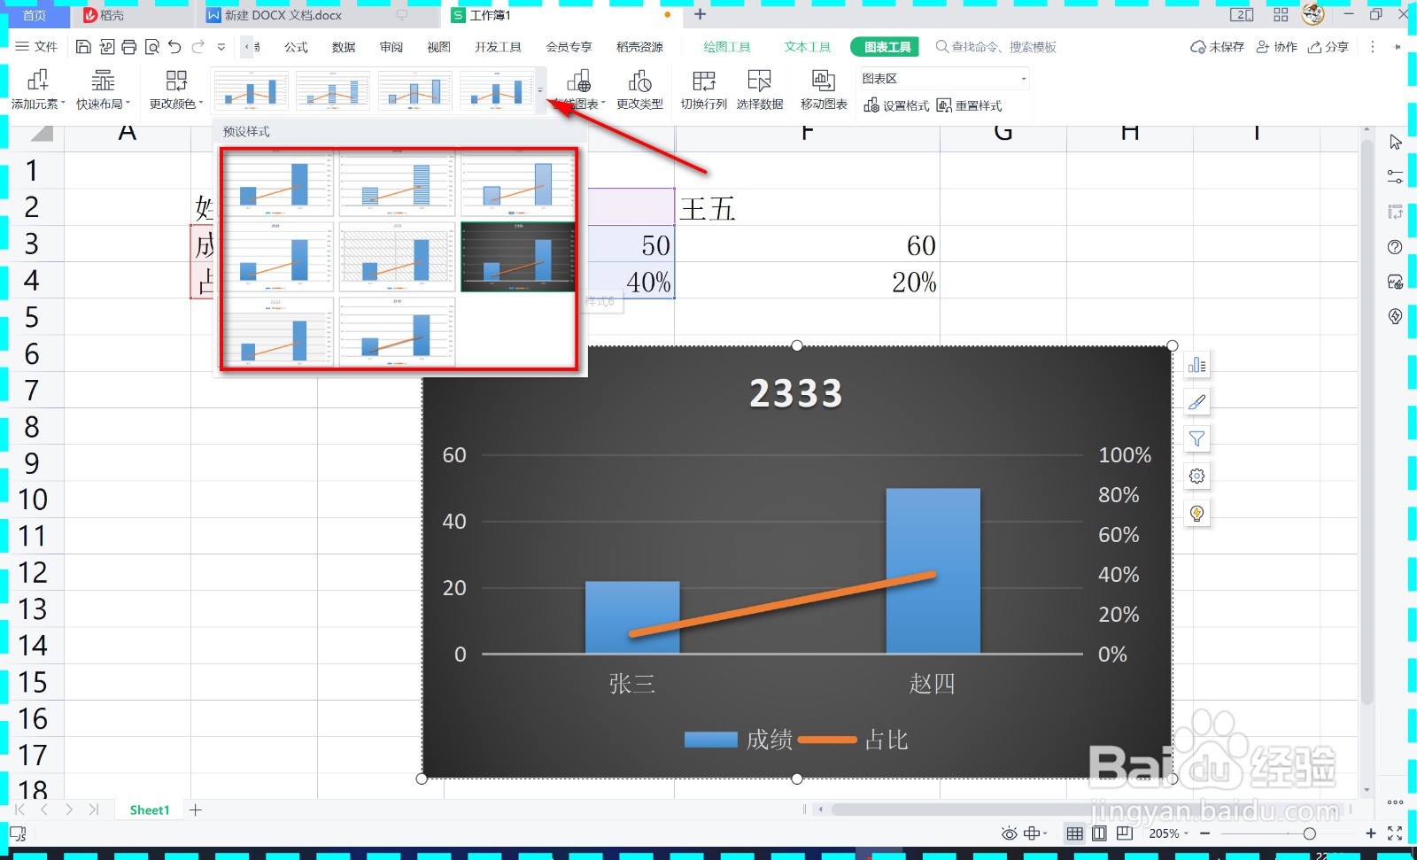Click the Save icon in quick access toolbar
Screen dimensions: 1417x860
83,47
